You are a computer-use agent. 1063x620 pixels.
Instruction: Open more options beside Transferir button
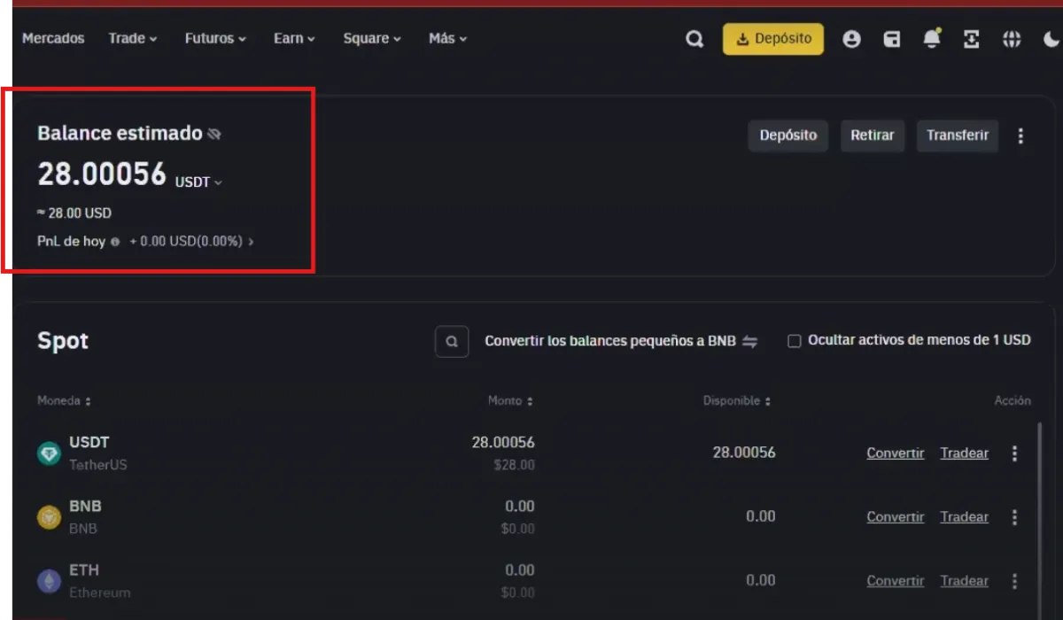point(1020,136)
